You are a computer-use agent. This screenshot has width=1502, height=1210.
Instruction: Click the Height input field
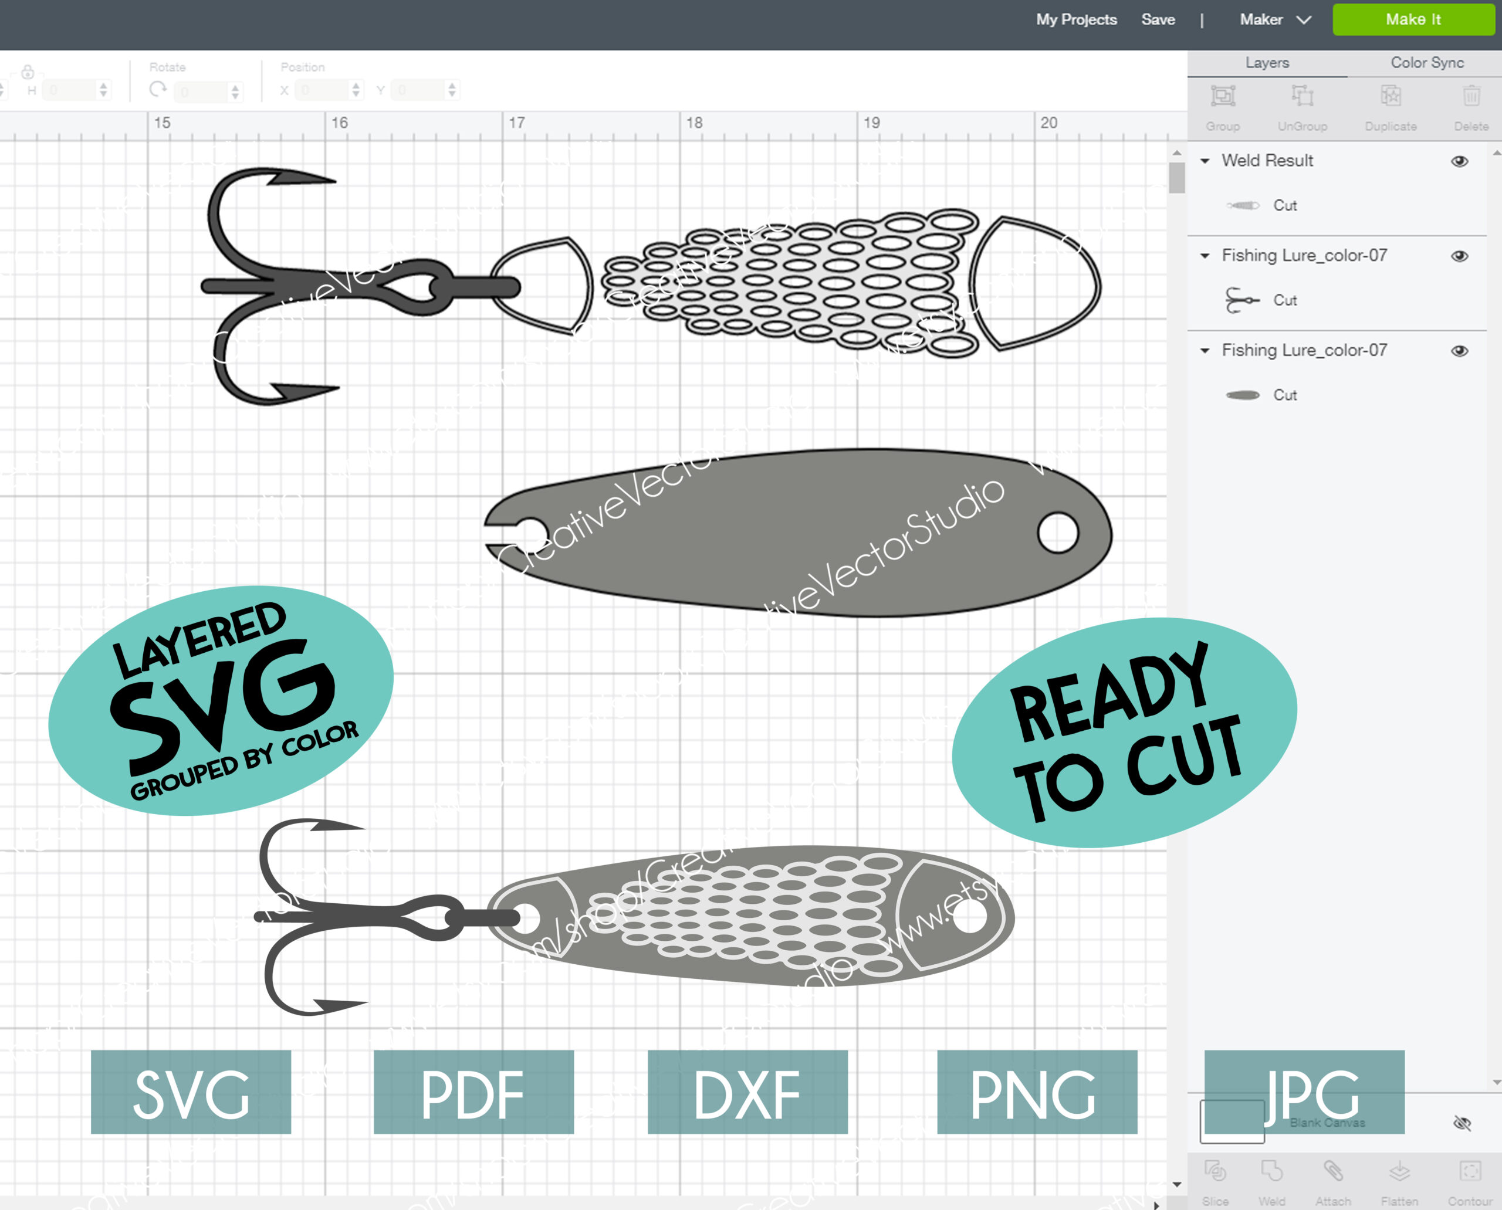click(69, 90)
